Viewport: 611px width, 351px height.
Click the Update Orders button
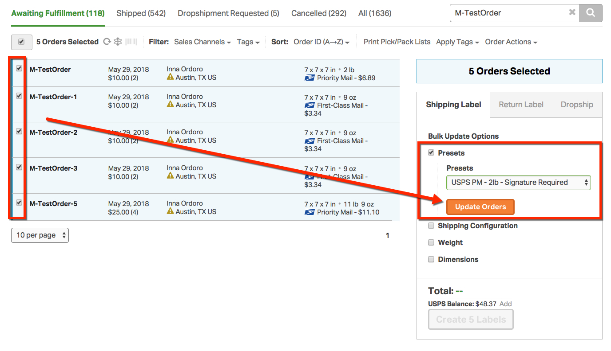[480, 207]
